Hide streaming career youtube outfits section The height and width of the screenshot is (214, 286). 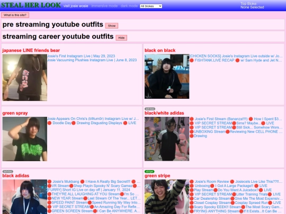121,38
